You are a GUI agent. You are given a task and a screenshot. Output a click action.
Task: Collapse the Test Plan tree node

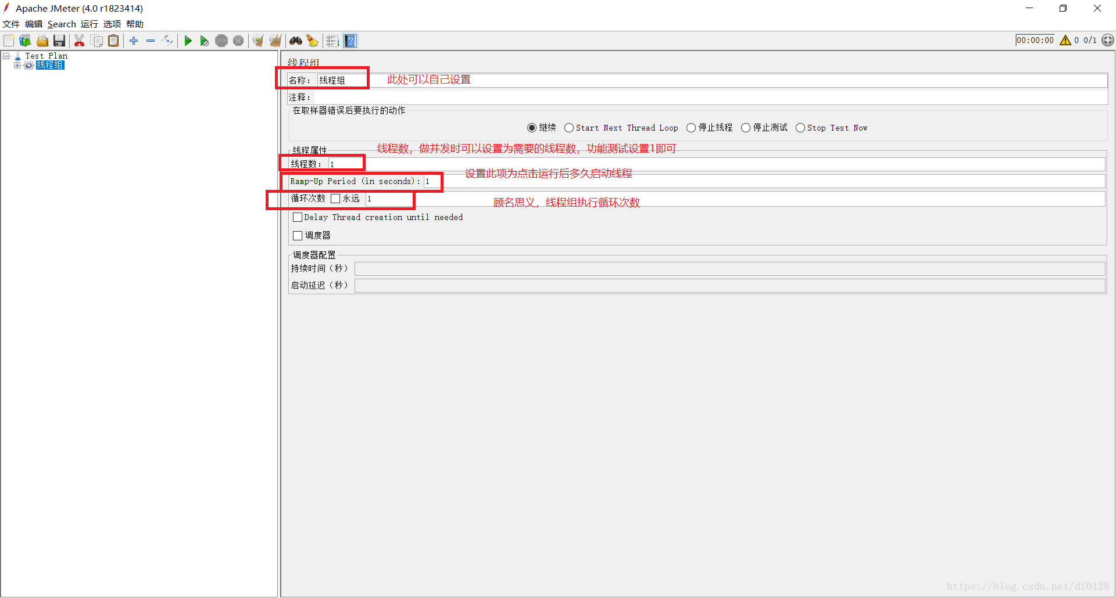pyautogui.click(x=6, y=56)
